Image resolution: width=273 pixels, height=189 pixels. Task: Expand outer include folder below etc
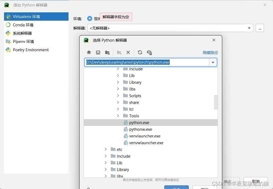[x=106, y=156]
